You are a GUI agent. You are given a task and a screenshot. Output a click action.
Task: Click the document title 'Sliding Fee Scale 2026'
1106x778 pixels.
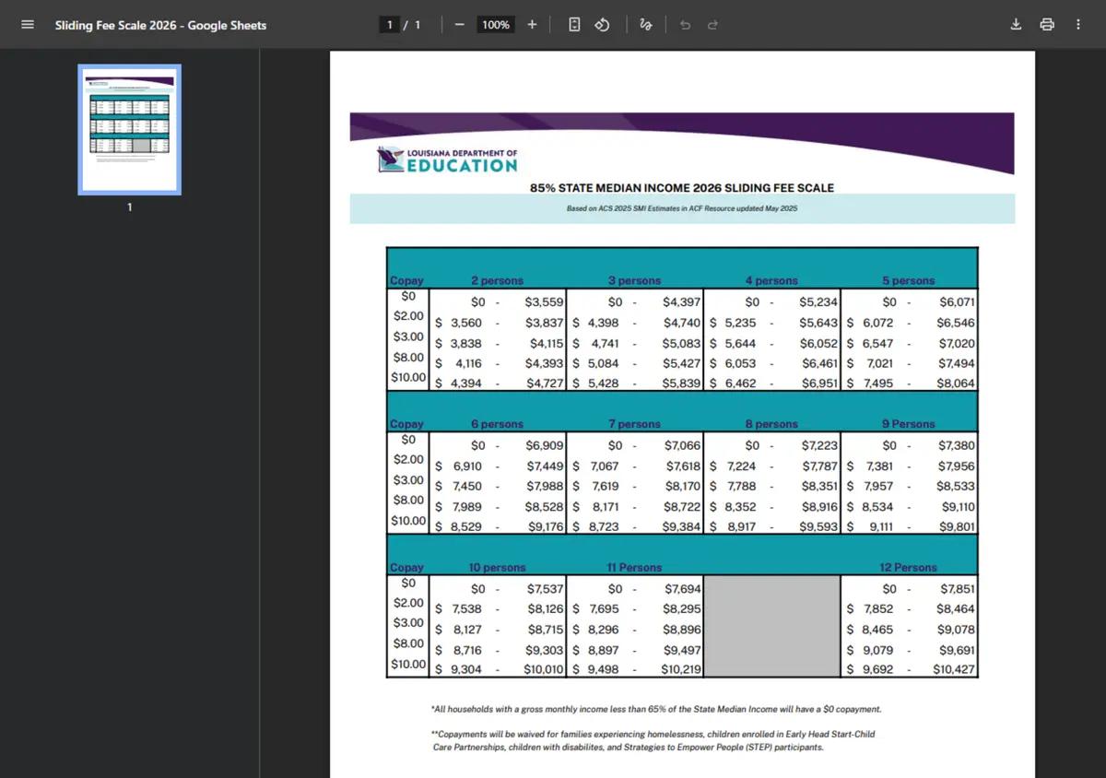pos(160,25)
